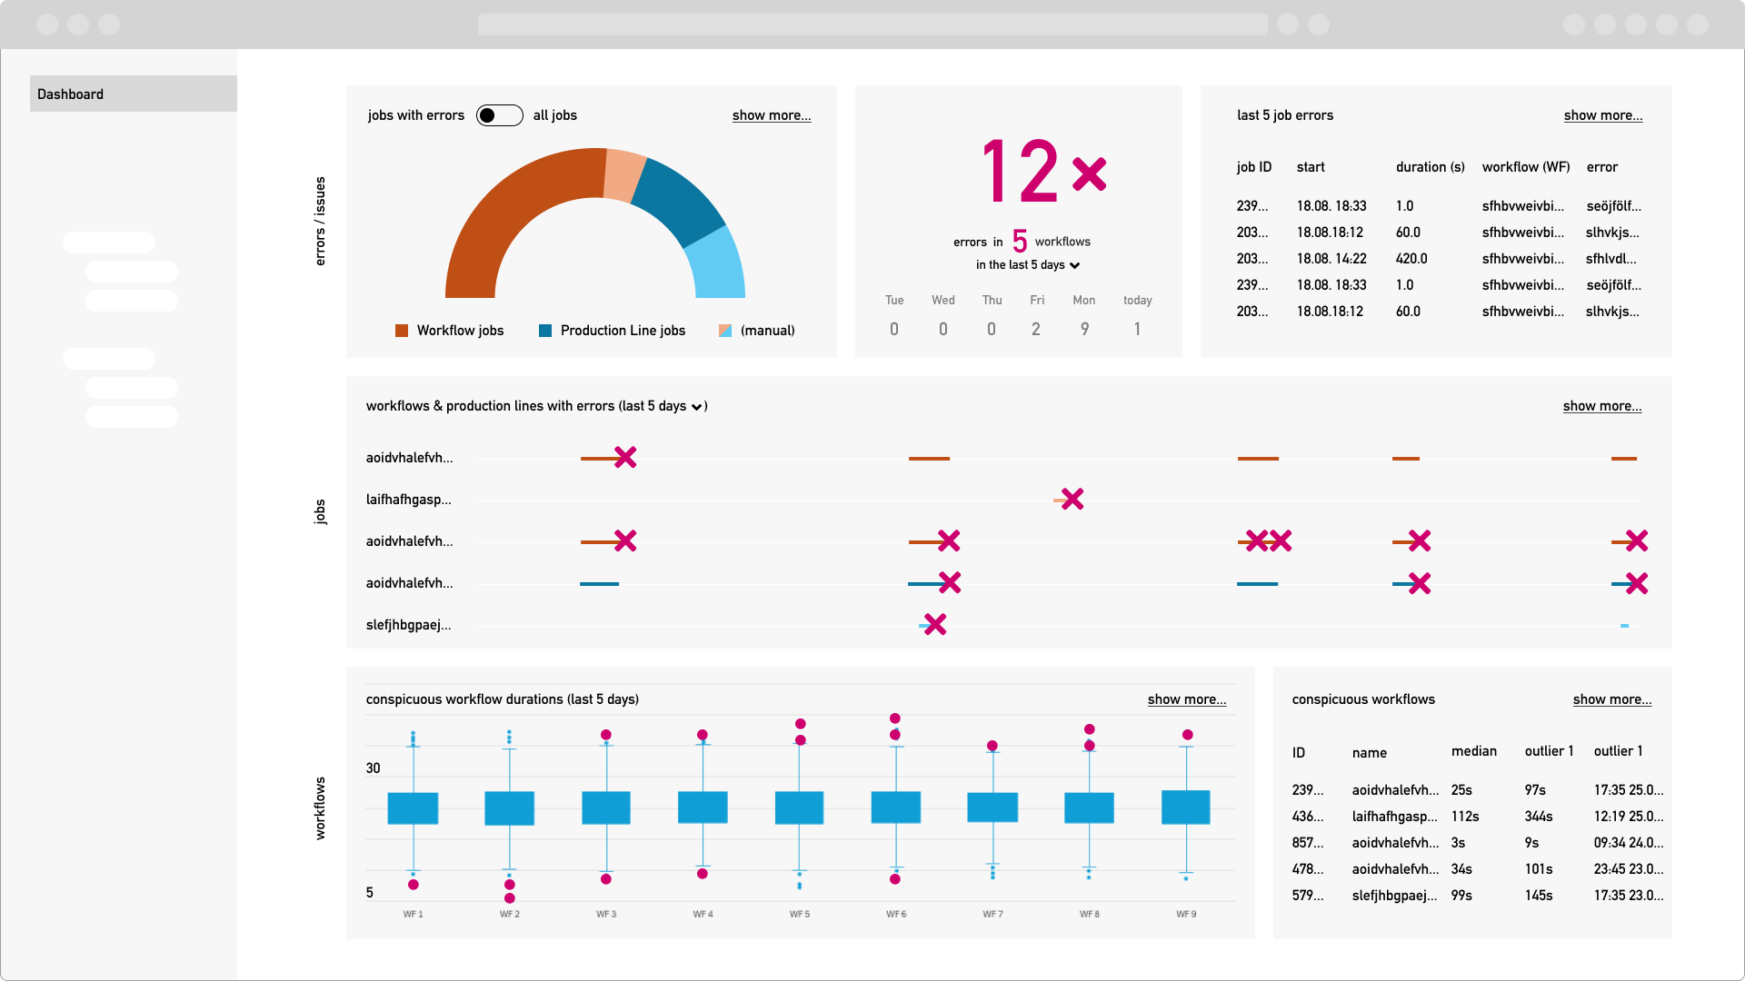The height and width of the screenshot is (981, 1745).
Task: Select Dashboard in the sidebar
Action: click(133, 94)
